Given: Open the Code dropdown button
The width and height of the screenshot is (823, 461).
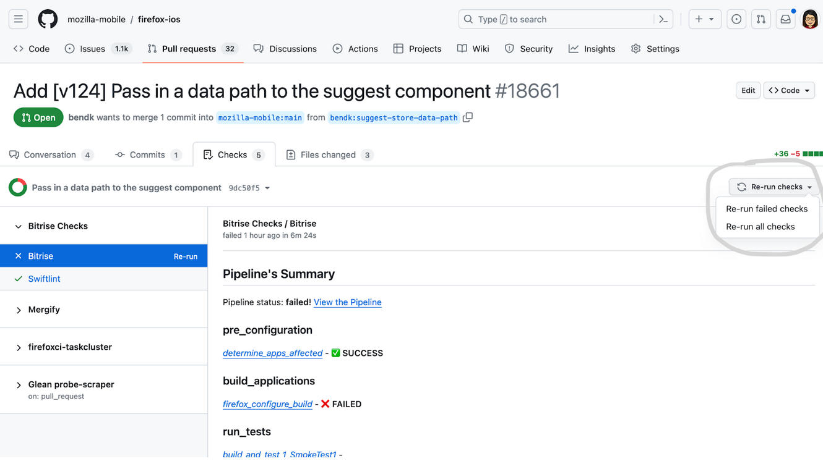Looking at the screenshot, I should 789,90.
